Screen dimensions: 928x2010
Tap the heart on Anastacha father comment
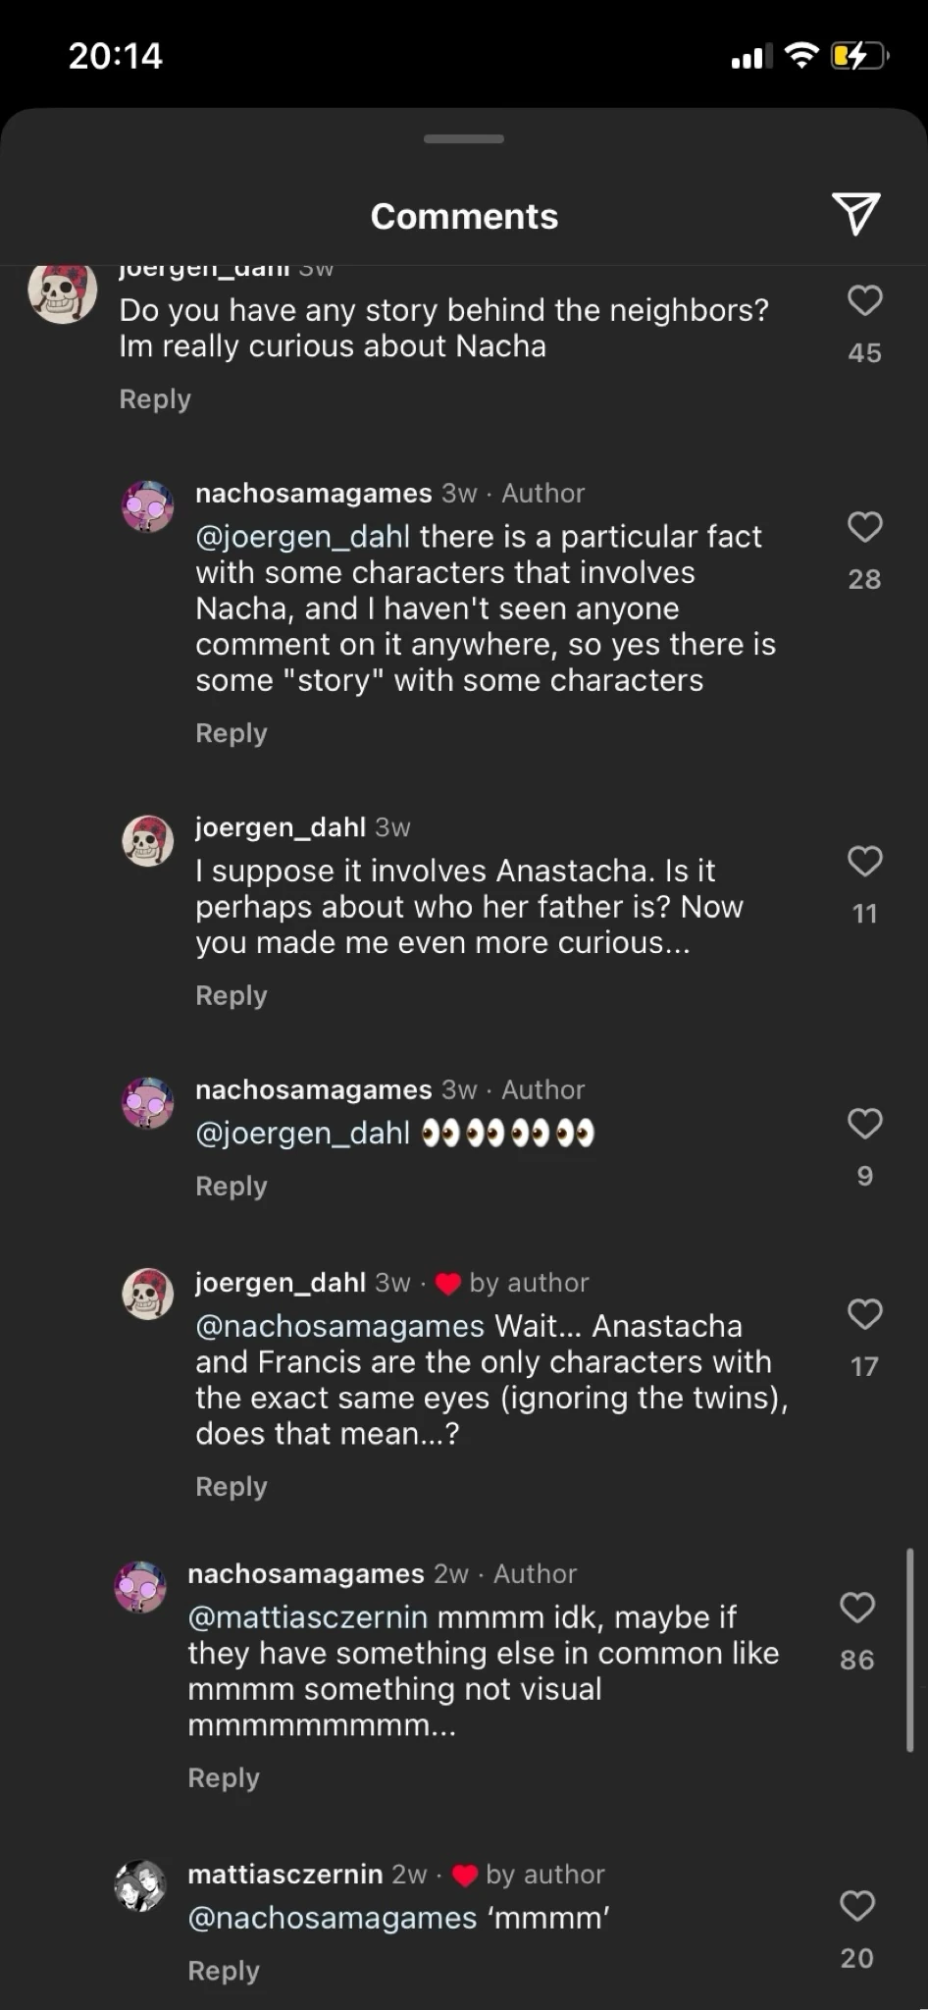pos(864,862)
